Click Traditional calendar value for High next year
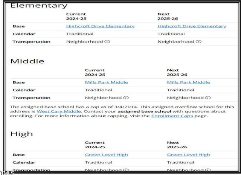The height and width of the screenshot is (175, 241). click(181, 163)
